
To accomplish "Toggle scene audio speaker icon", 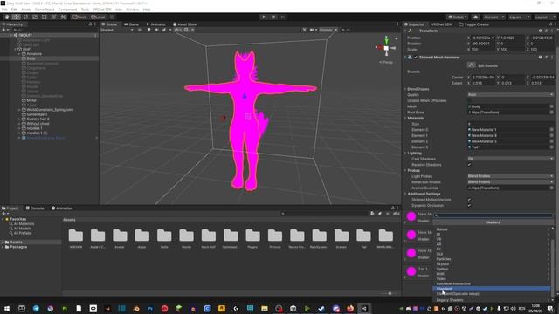I will click(x=156, y=30).
